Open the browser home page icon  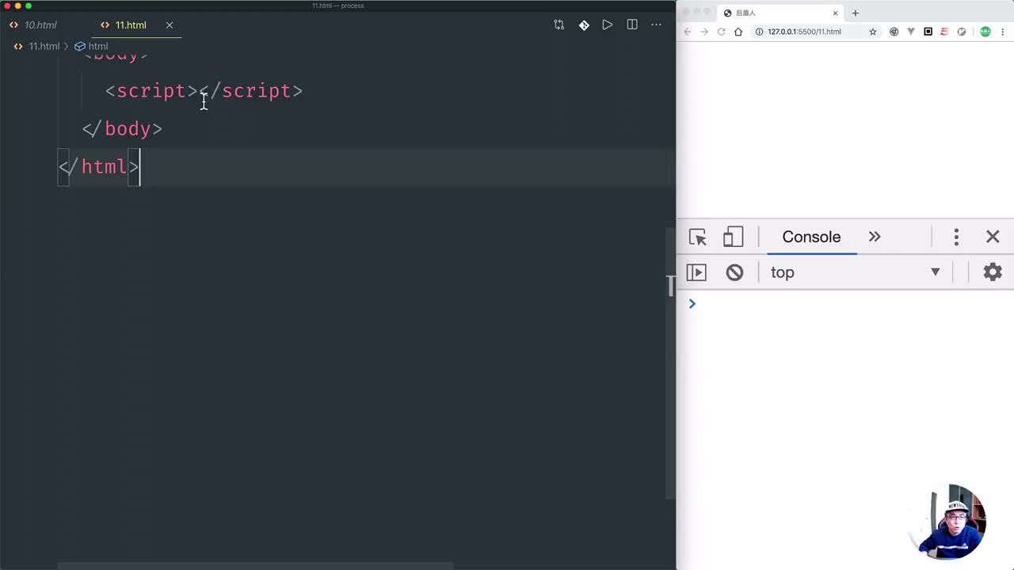(x=738, y=32)
